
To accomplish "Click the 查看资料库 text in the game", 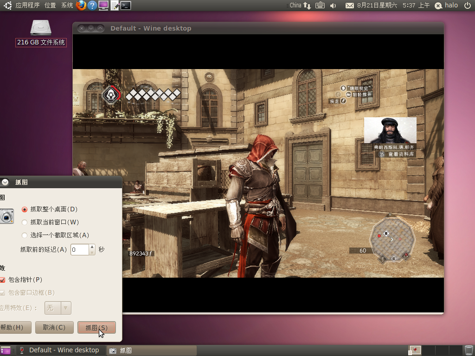I will (x=401, y=154).
